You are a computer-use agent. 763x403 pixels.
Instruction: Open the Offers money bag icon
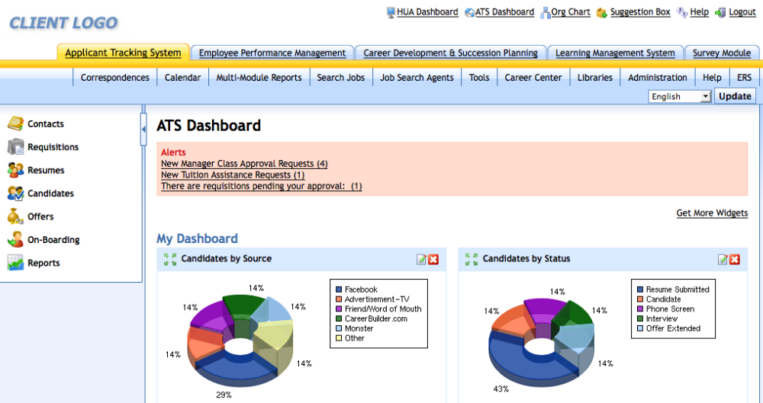coord(15,216)
